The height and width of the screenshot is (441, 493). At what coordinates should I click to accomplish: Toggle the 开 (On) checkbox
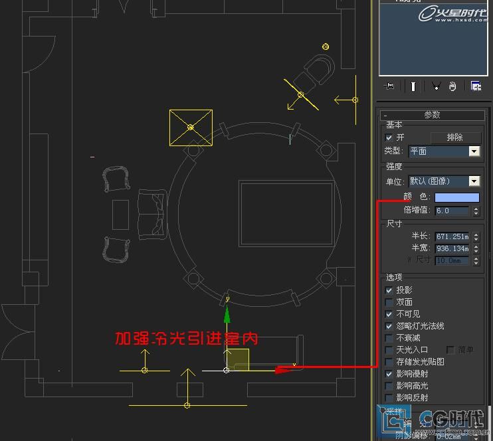click(x=389, y=137)
